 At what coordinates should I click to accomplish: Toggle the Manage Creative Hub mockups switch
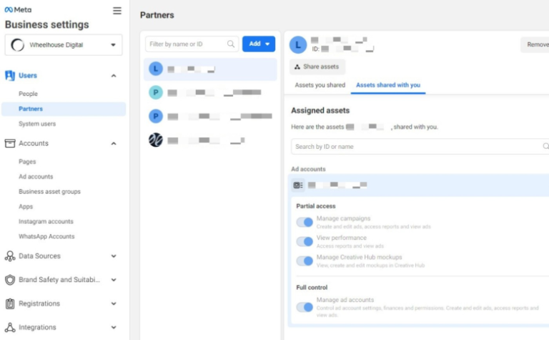click(x=305, y=261)
